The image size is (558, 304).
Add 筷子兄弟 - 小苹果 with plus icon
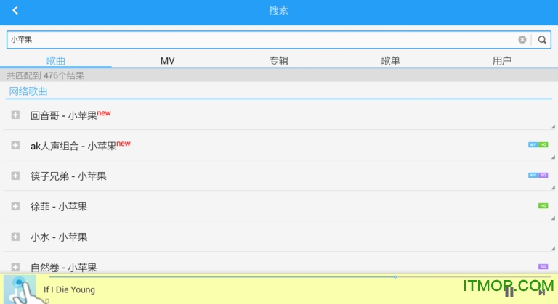click(15, 176)
